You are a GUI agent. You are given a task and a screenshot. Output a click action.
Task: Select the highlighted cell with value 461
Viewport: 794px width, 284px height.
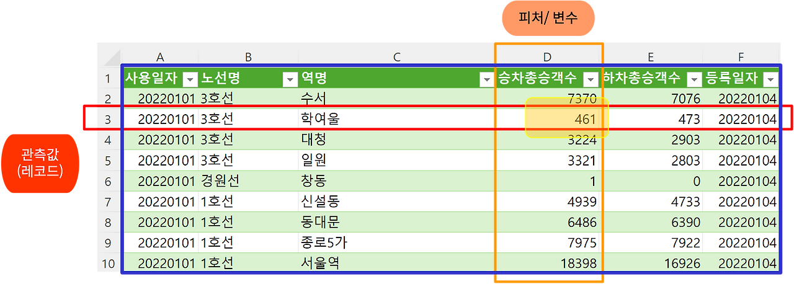pos(548,119)
